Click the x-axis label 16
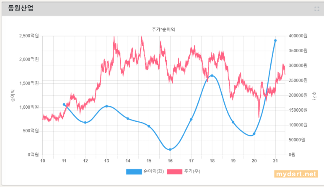This screenshot has width=324, height=187. click(x=170, y=161)
